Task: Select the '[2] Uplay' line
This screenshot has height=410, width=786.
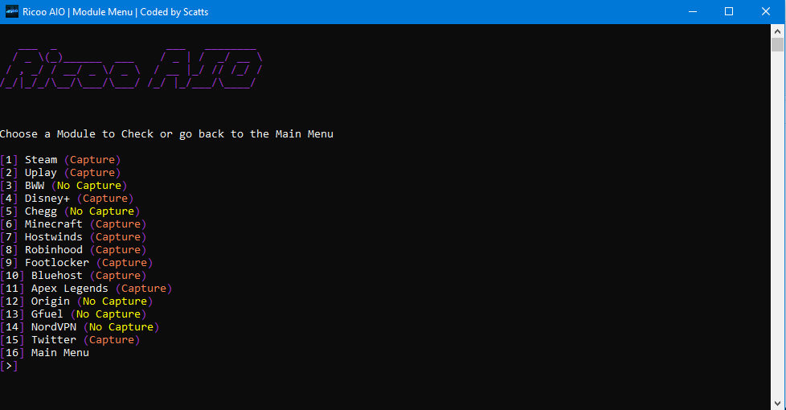Action: coord(60,173)
